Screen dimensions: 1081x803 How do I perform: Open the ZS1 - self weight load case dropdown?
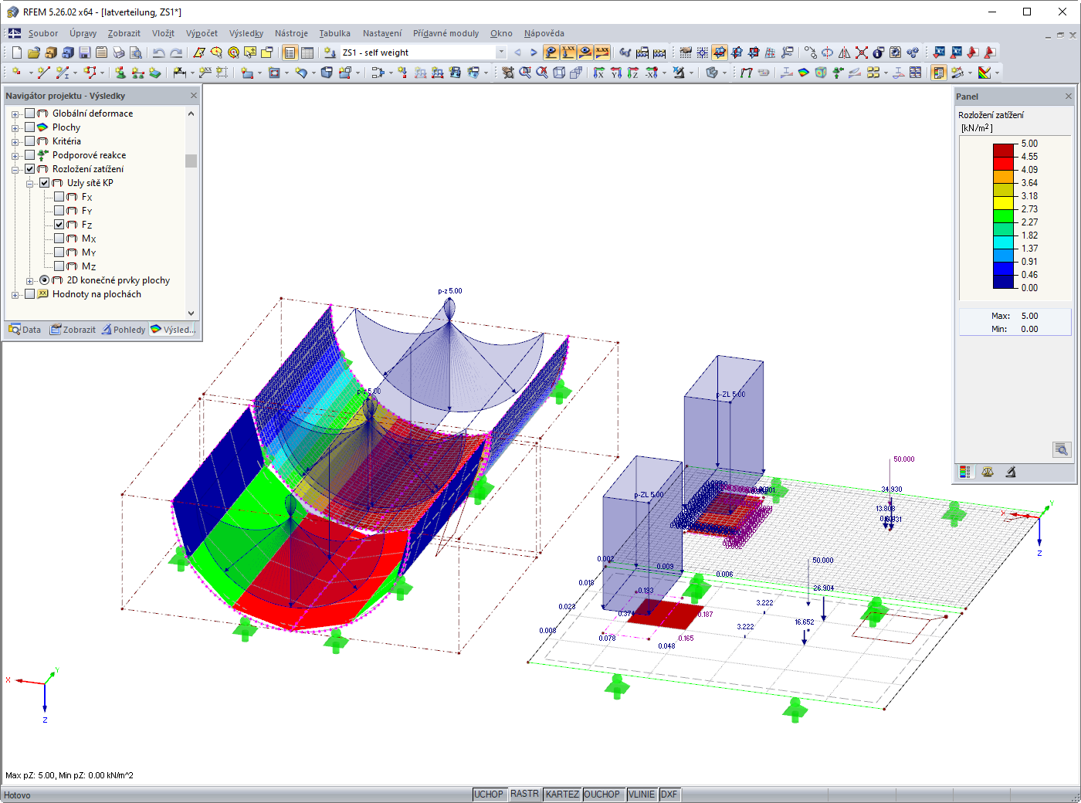pos(501,53)
